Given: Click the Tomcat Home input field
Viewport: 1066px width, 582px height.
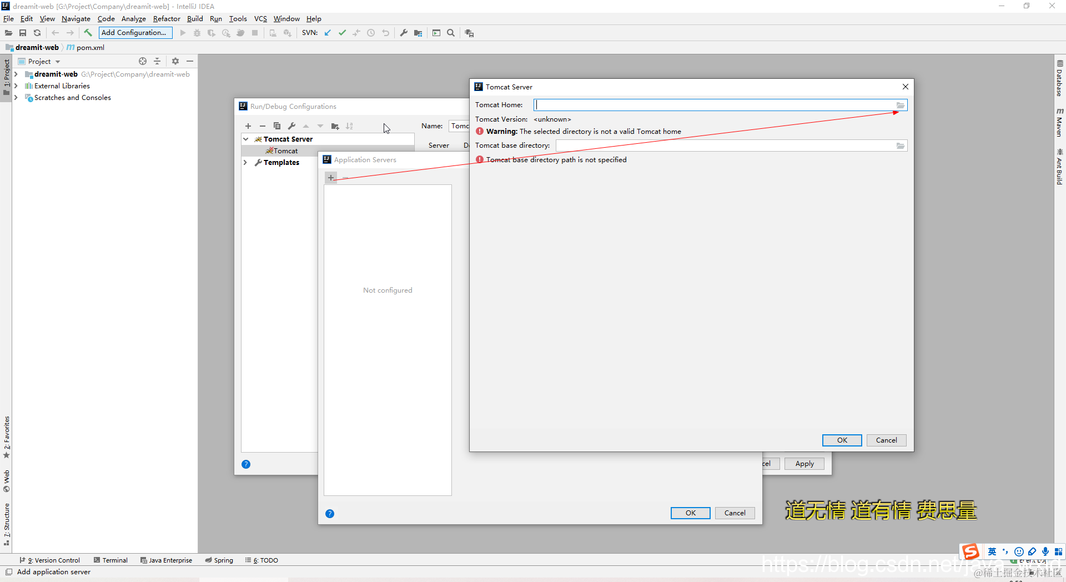Looking at the screenshot, I should click(x=715, y=105).
